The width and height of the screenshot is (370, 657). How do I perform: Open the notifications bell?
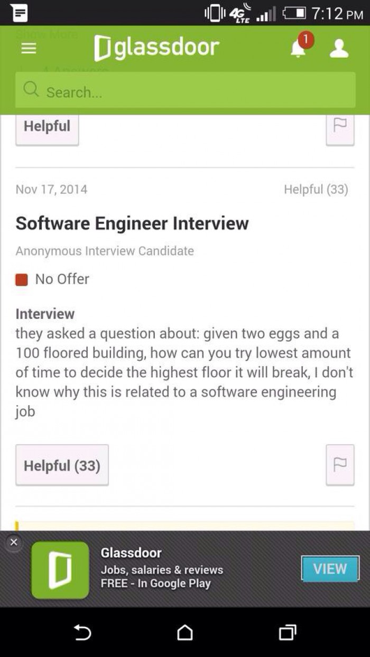point(299,46)
